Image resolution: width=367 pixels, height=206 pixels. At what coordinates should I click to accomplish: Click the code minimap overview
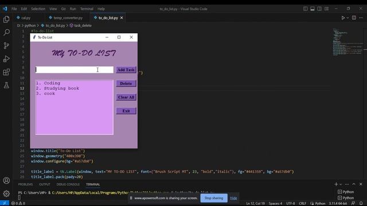click(x=348, y=42)
